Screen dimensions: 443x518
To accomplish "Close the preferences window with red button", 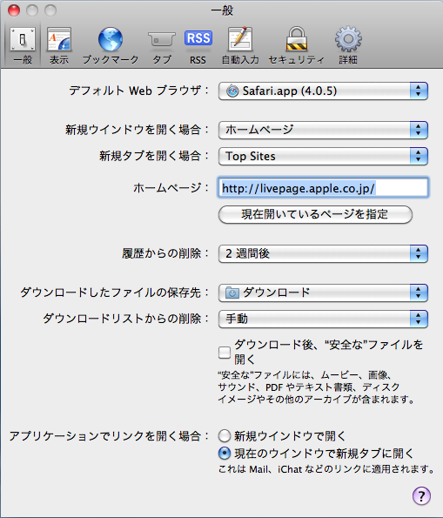I will point(14,10).
